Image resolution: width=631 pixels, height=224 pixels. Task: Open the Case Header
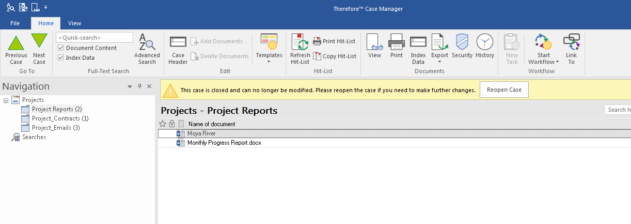[178, 49]
